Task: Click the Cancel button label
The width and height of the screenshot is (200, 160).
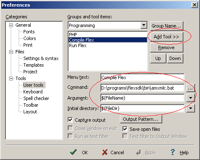Action: coord(117,152)
